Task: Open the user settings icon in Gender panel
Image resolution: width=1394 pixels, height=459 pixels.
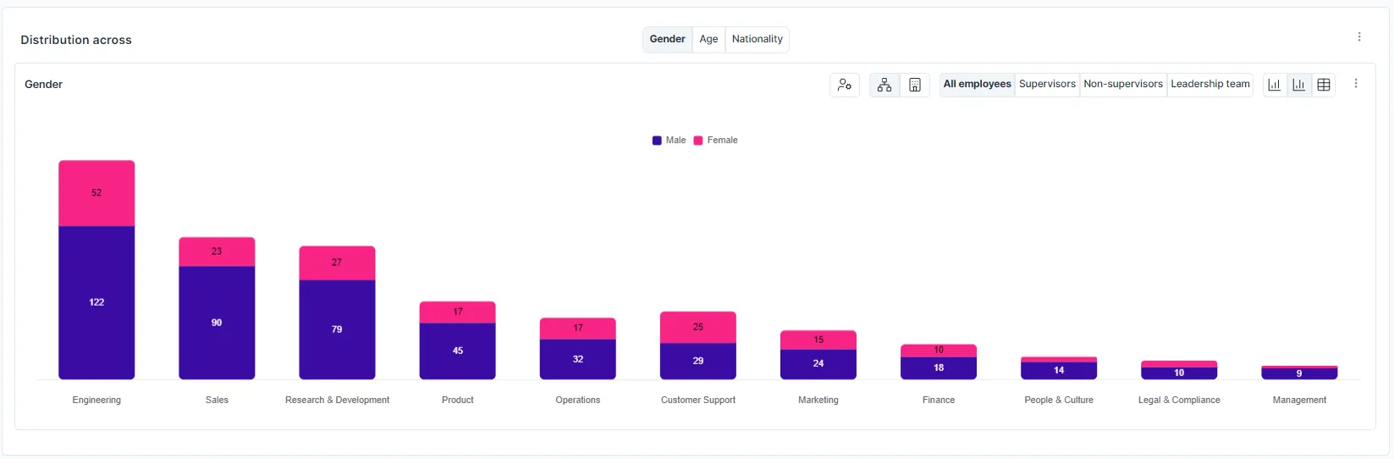Action: point(845,85)
